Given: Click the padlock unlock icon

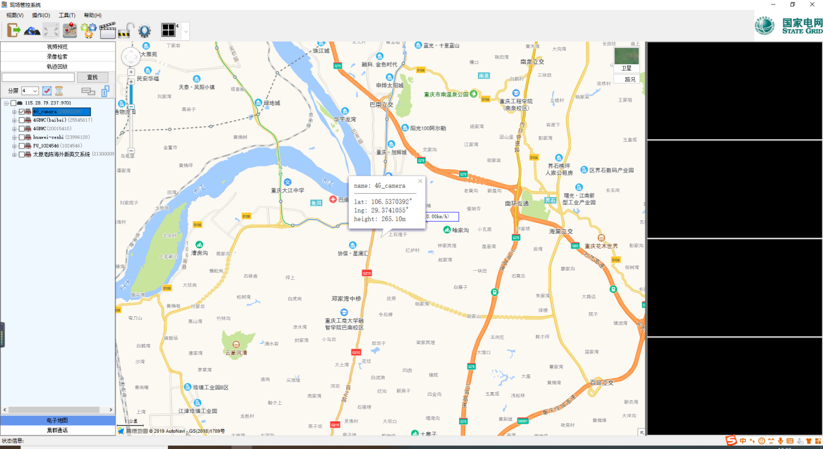Looking at the screenshot, I should [x=126, y=30].
